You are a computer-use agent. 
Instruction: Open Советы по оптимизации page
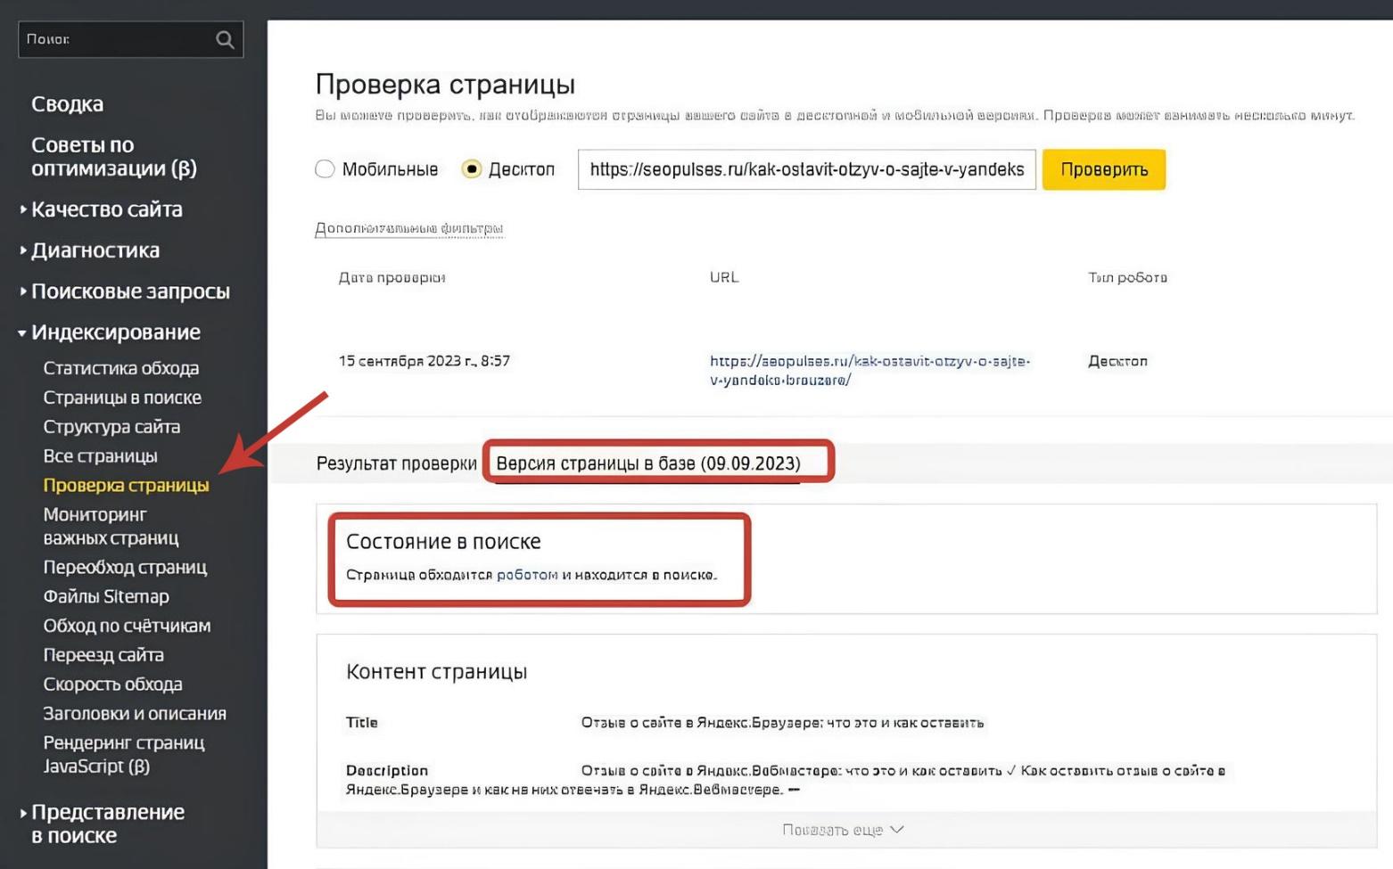click(x=113, y=157)
